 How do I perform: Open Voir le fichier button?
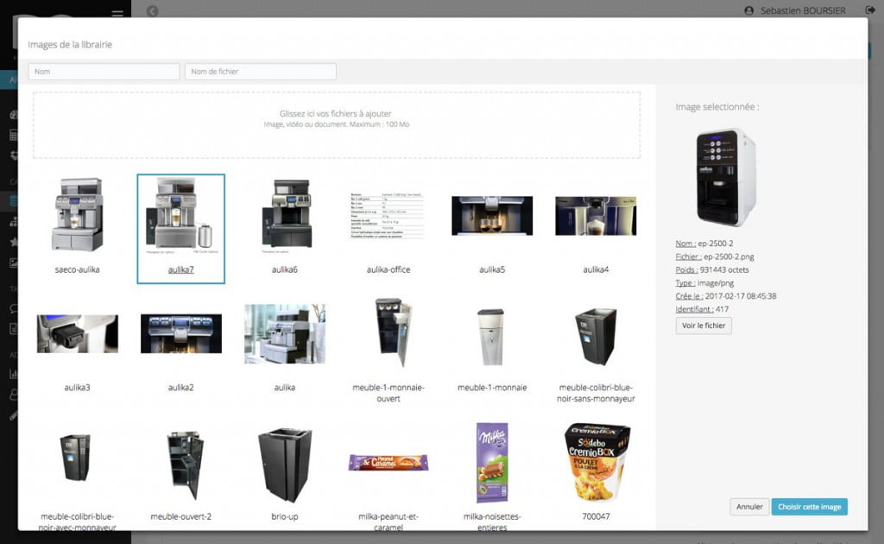pos(704,326)
